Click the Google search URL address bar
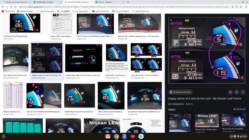Image resolution: width=249 pixels, height=140 pixels. (x=126, y=7)
